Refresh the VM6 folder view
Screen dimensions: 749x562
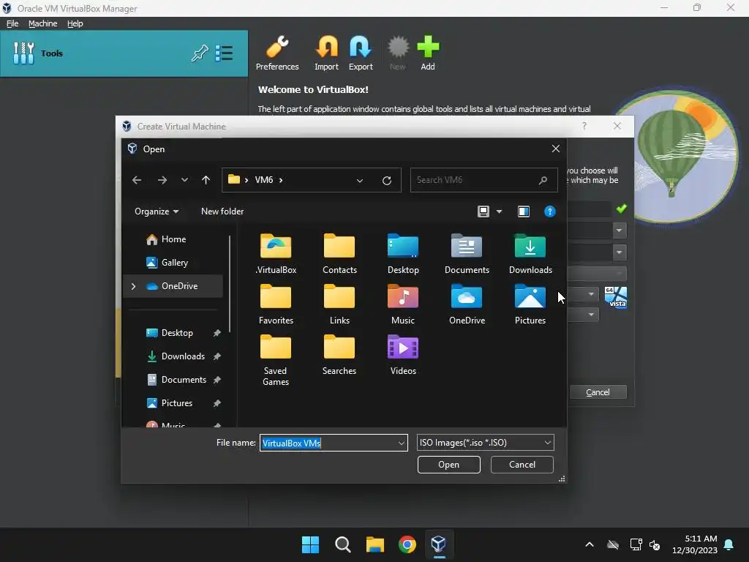pyautogui.click(x=387, y=180)
